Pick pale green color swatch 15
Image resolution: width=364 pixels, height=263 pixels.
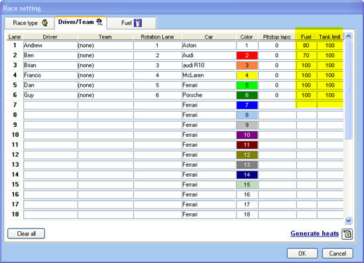tap(247, 185)
